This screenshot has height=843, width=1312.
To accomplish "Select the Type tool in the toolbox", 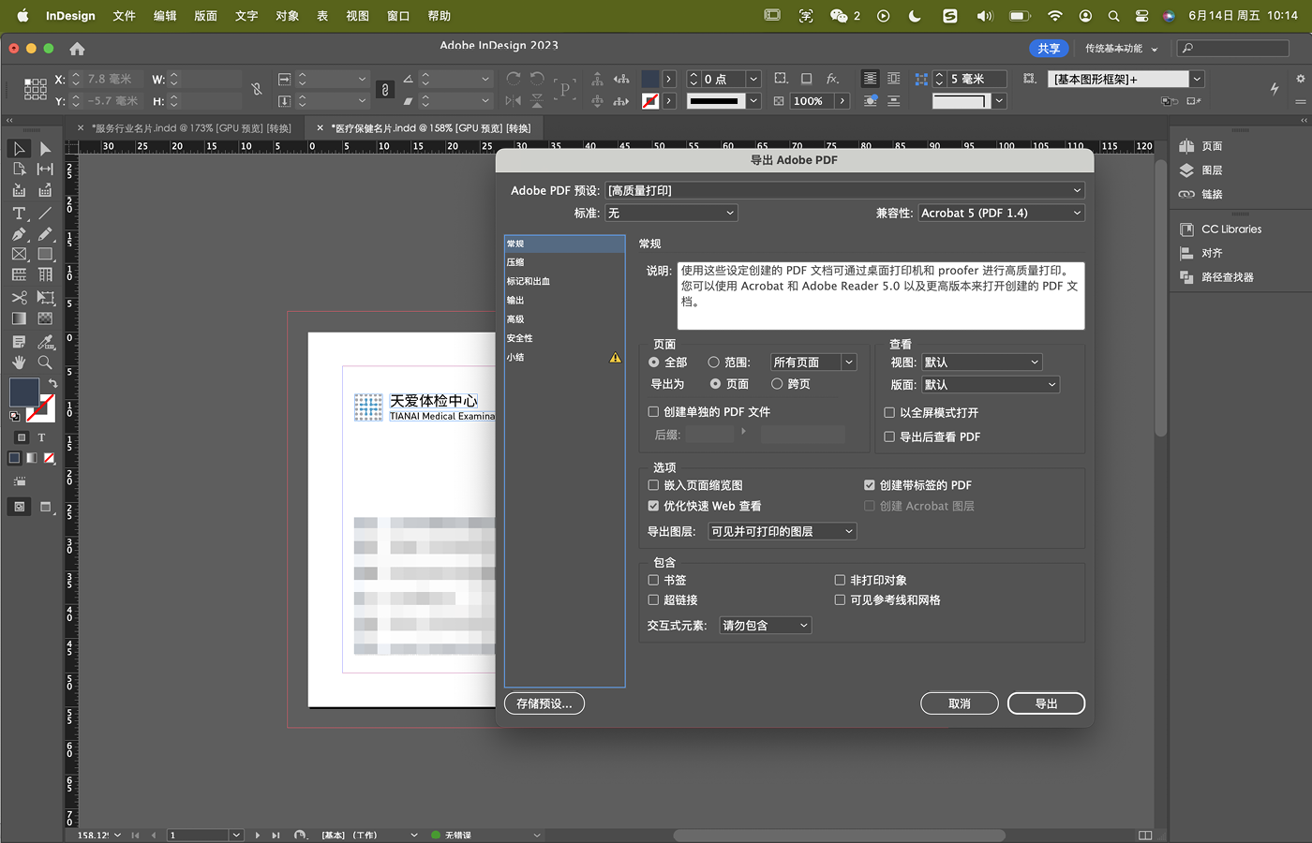I will click(x=19, y=214).
